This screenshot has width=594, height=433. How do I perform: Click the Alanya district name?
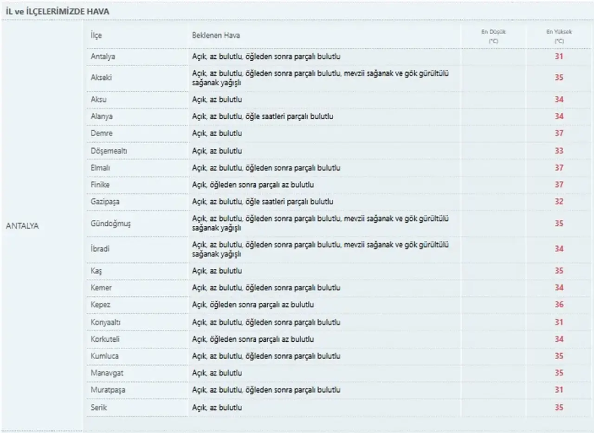pos(102,116)
